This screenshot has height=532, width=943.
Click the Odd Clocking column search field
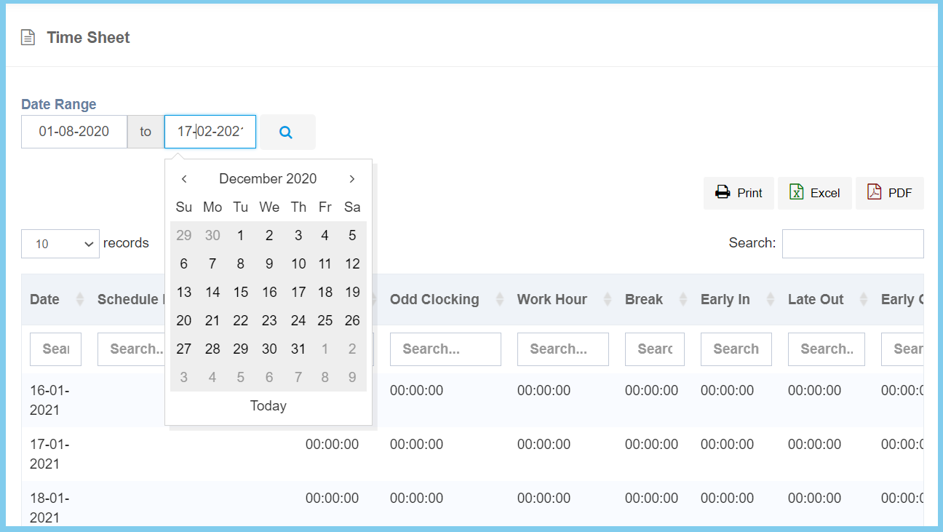pyautogui.click(x=445, y=349)
